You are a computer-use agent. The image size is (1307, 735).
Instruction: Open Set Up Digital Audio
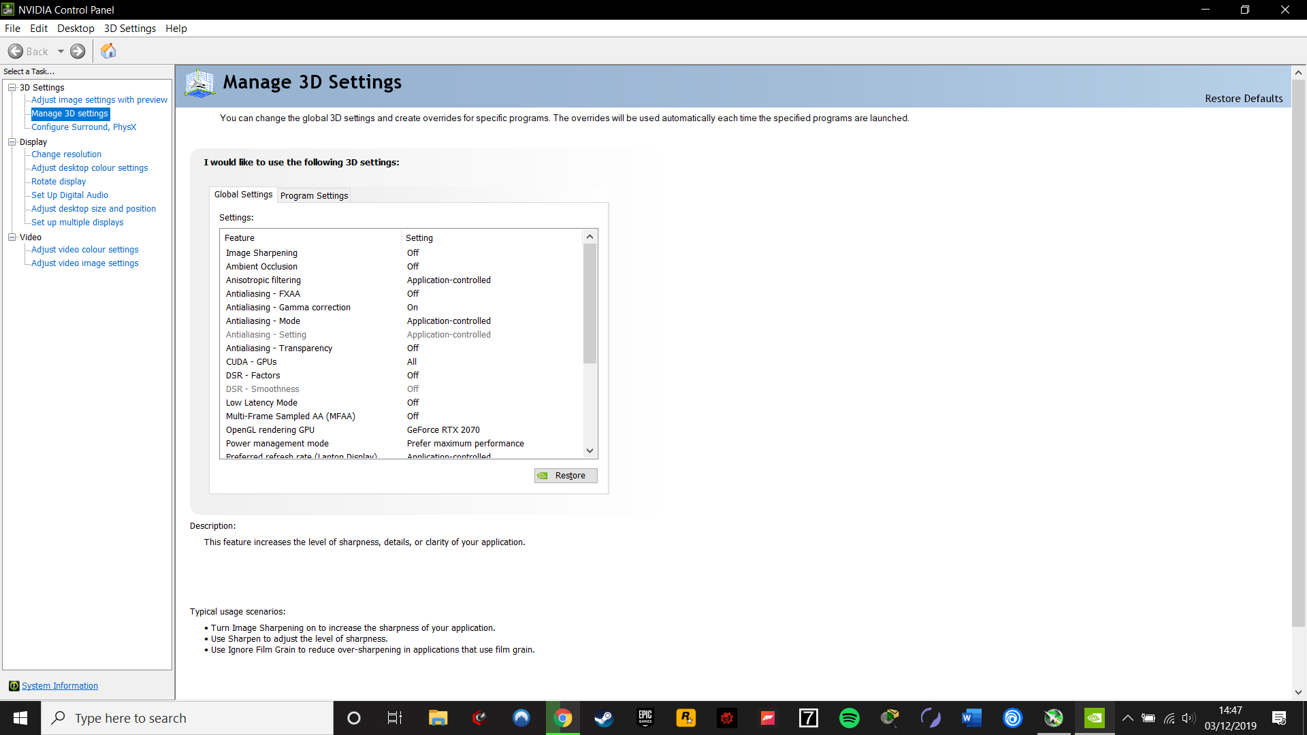69,195
